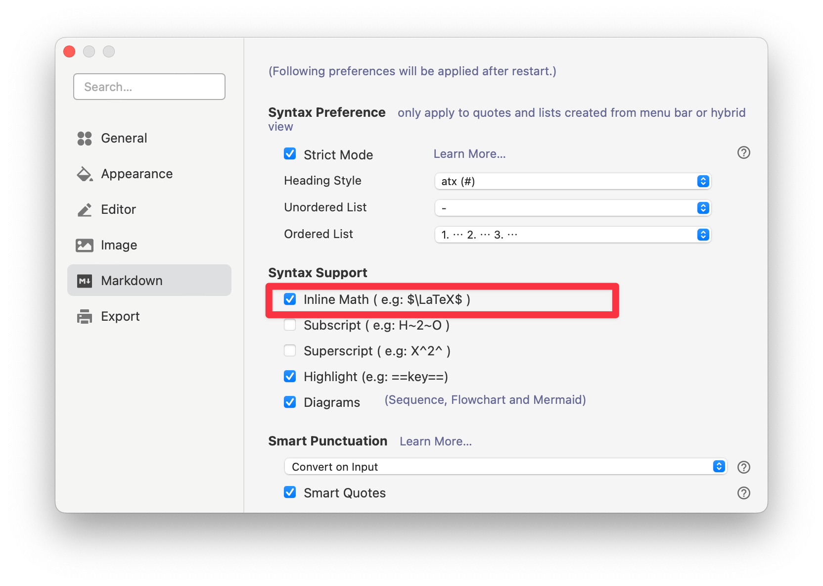823x586 pixels.
Task: Select the Appearance sidebar icon
Action: (x=84, y=174)
